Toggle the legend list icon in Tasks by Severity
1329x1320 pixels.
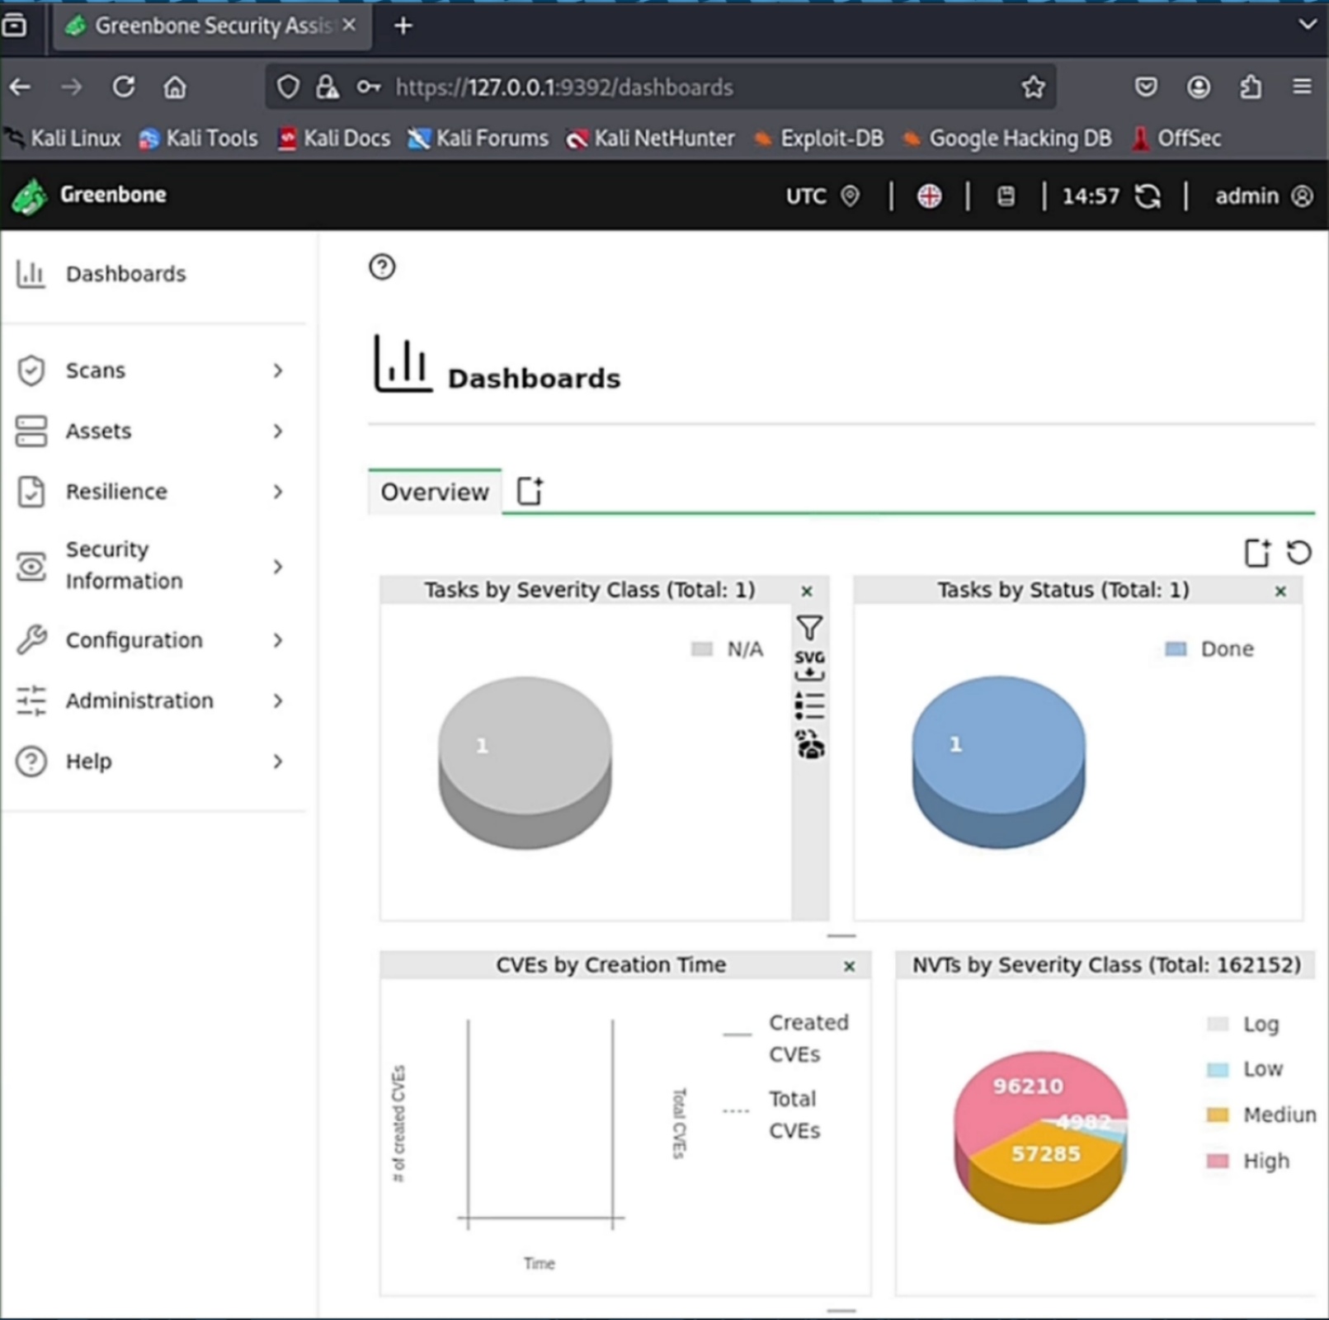point(809,706)
